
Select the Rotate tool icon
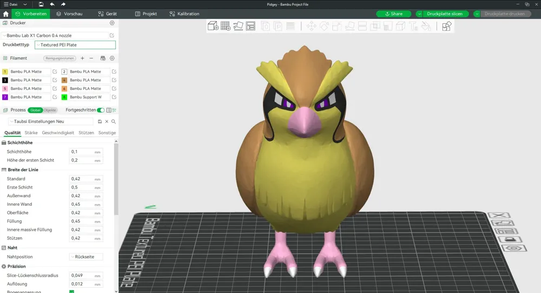(x=324, y=26)
